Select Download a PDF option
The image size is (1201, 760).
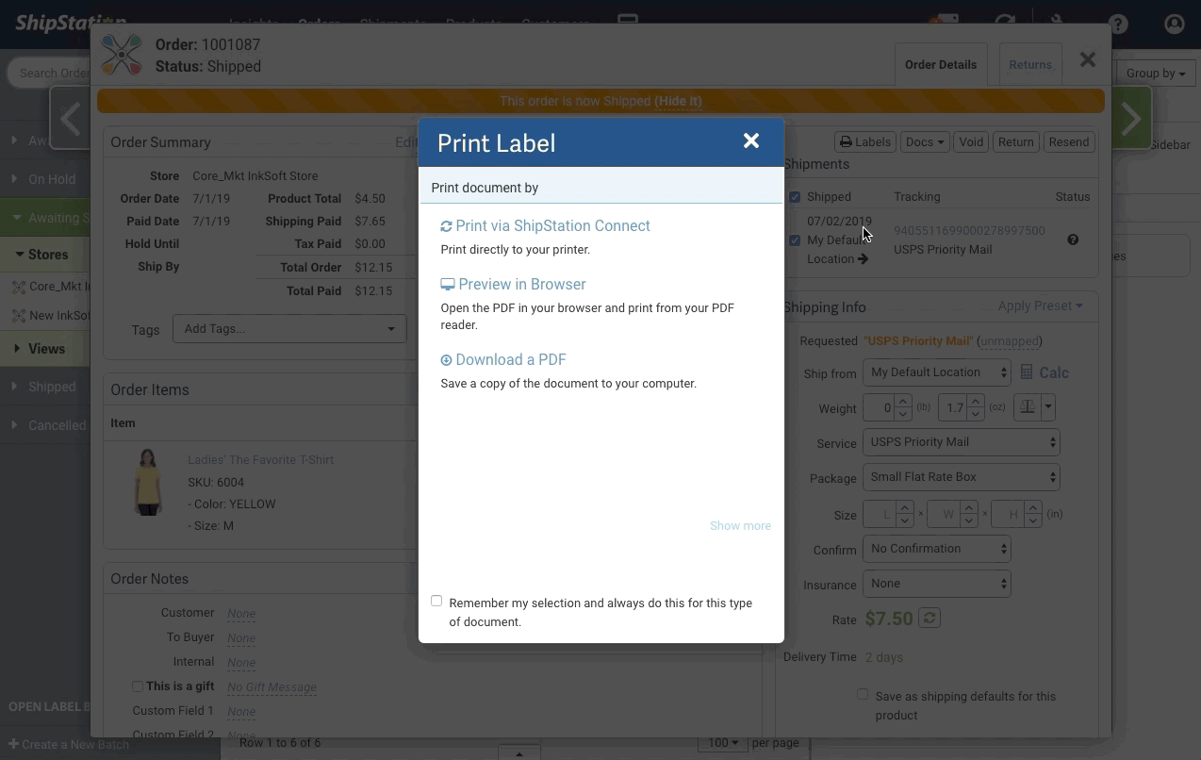pyautogui.click(x=510, y=360)
